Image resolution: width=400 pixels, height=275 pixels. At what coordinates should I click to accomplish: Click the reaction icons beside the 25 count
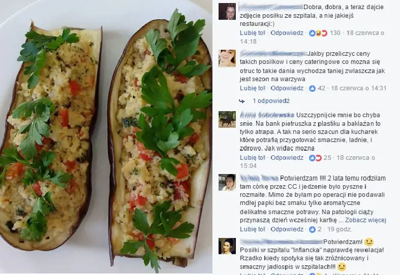click(x=315, y=158)
